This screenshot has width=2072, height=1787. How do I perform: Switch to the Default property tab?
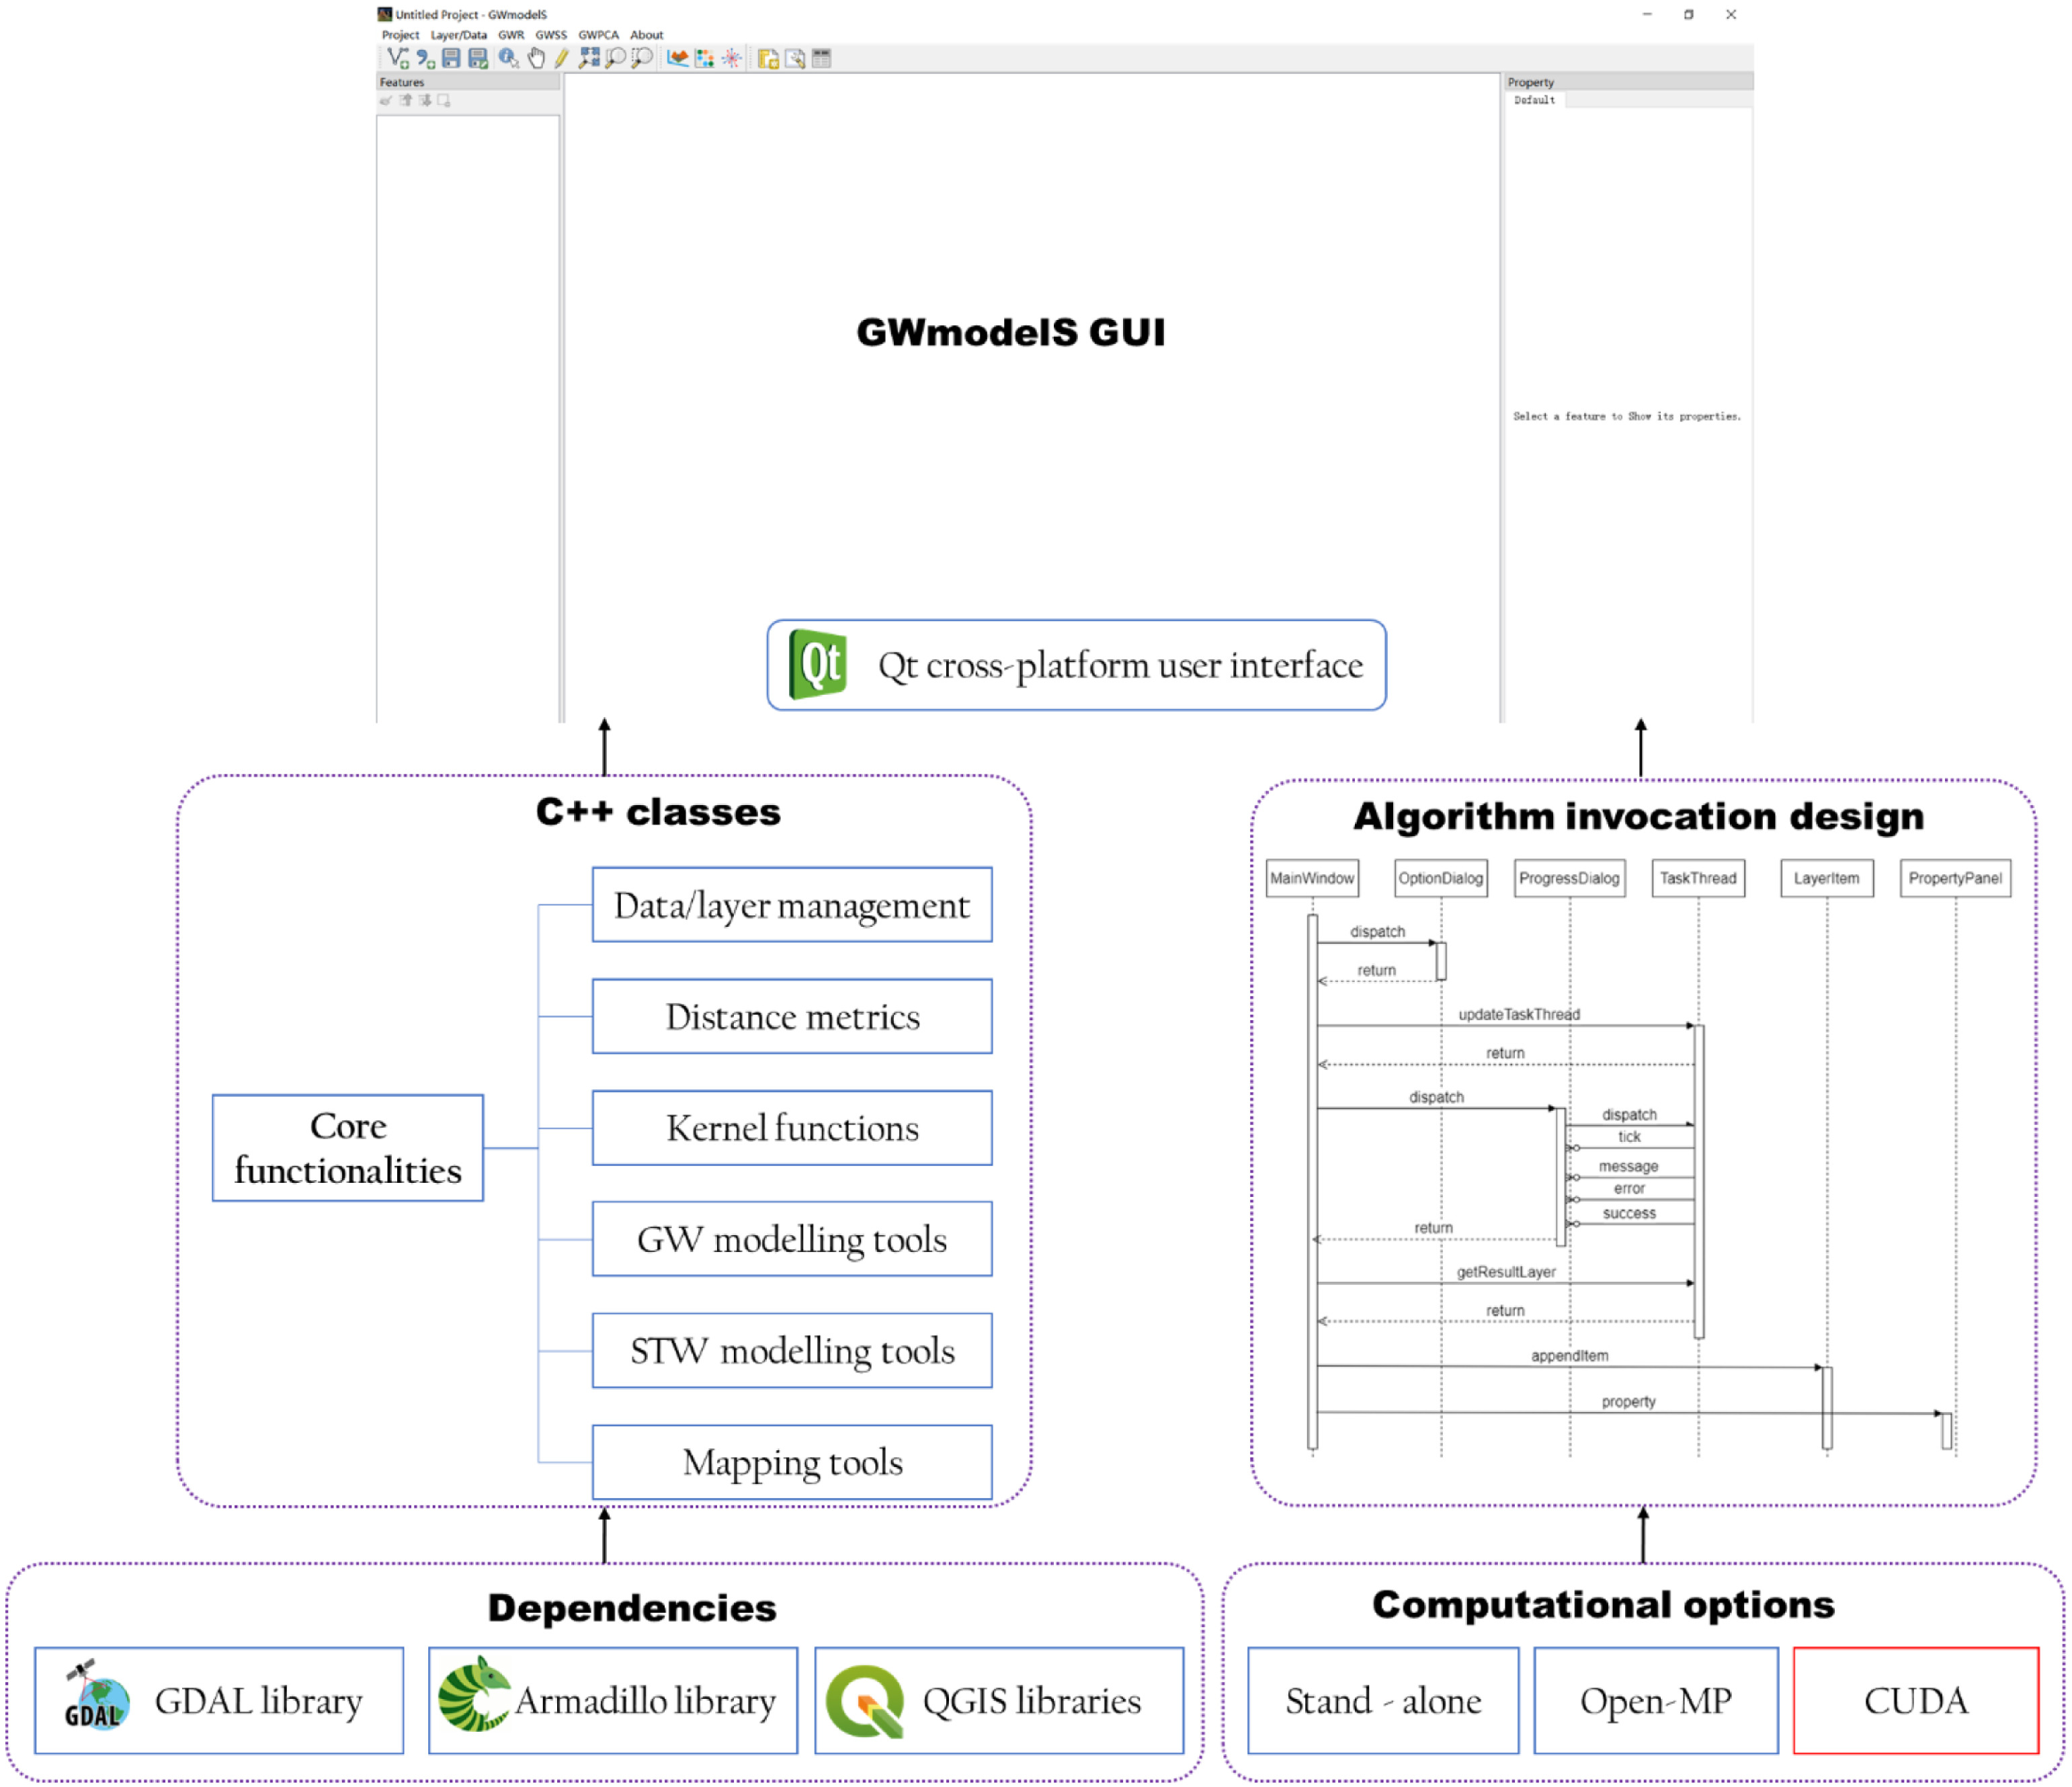pos(1534,100)
